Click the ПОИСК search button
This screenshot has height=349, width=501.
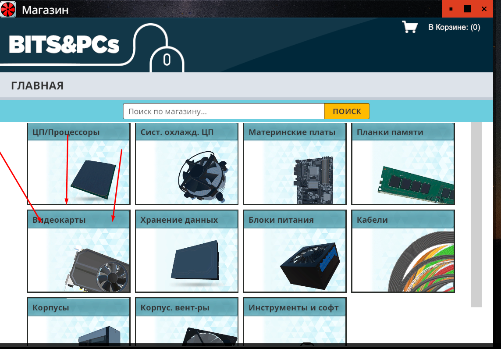pyautogui.click(x=347, y=111)
